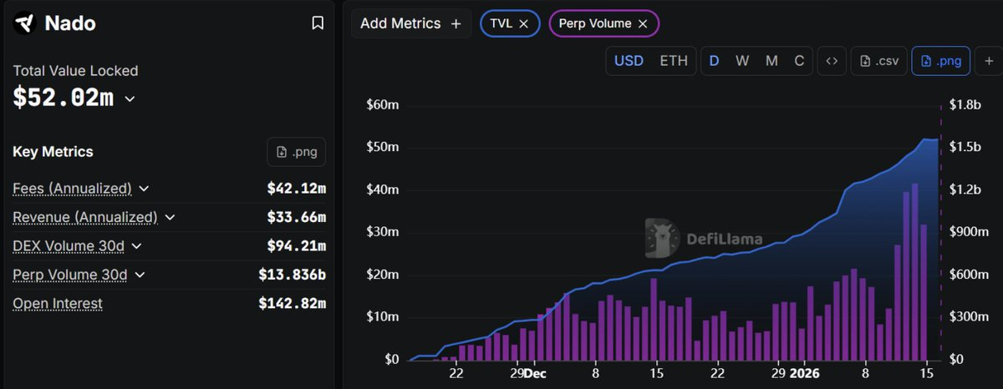The image size is (1003, 389).
Task: Remove the TVL metric chip
Action: point(524,23)
